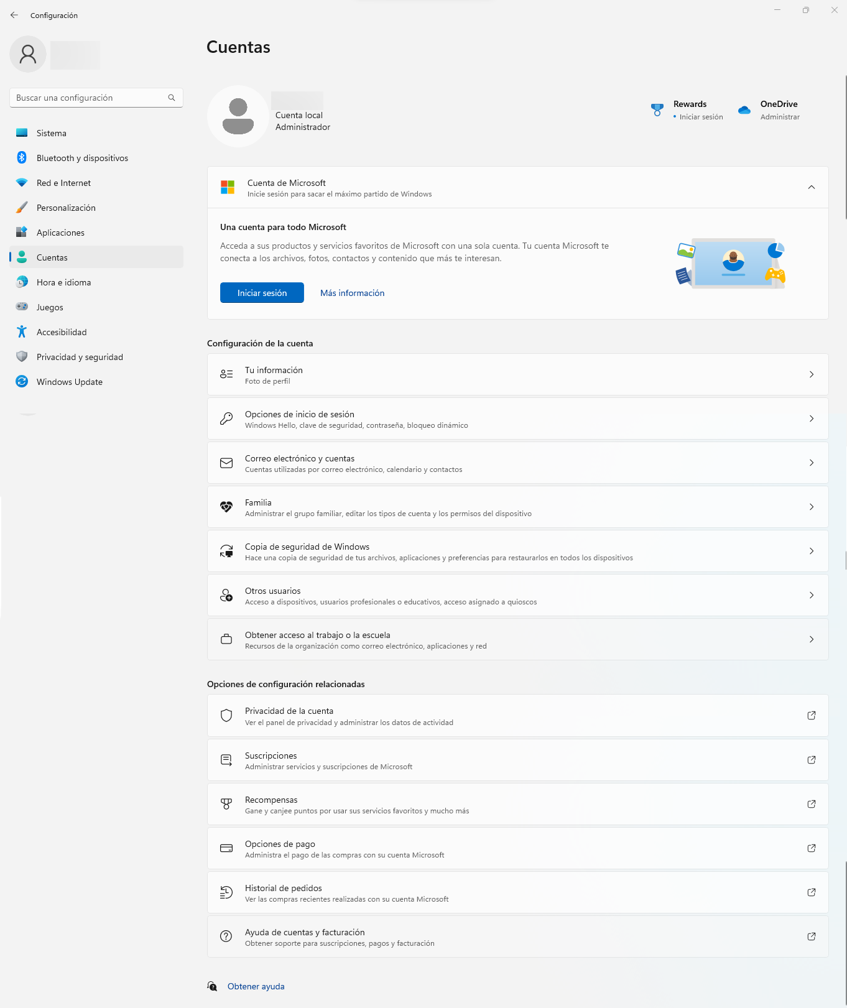The width and height of the screenshot is (847, 1008).
Task: Open Obtener acceso al trabajo chevron
Action: (812, 639)
